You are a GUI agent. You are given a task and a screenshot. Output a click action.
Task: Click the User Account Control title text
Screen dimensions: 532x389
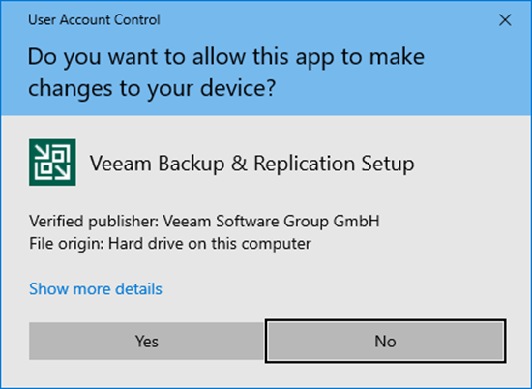click(x=94, y=19)
